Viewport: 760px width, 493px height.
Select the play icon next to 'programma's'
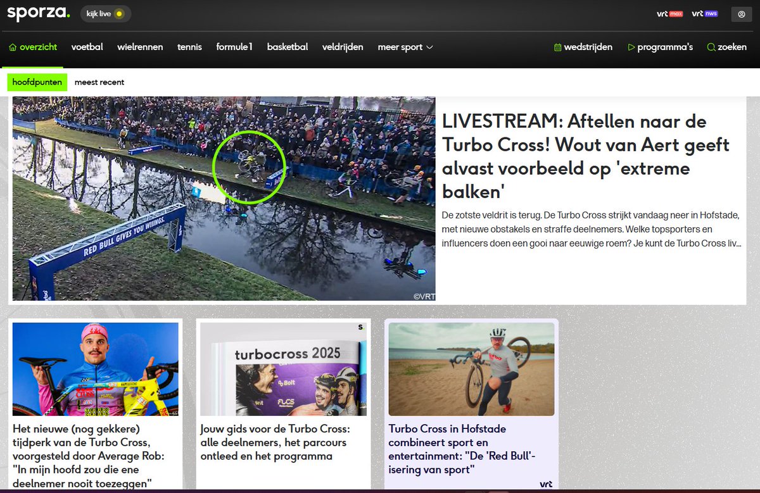point(631,47)
